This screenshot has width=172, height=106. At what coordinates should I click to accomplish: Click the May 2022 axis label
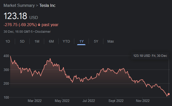[62, 101]
